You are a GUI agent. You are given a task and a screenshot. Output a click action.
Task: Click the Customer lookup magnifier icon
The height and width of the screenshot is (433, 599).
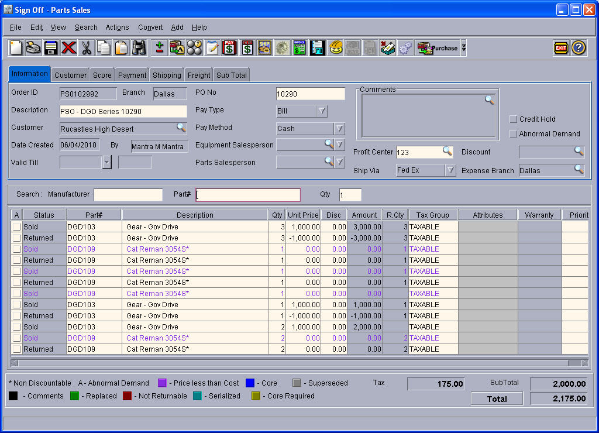pos(181,127)
